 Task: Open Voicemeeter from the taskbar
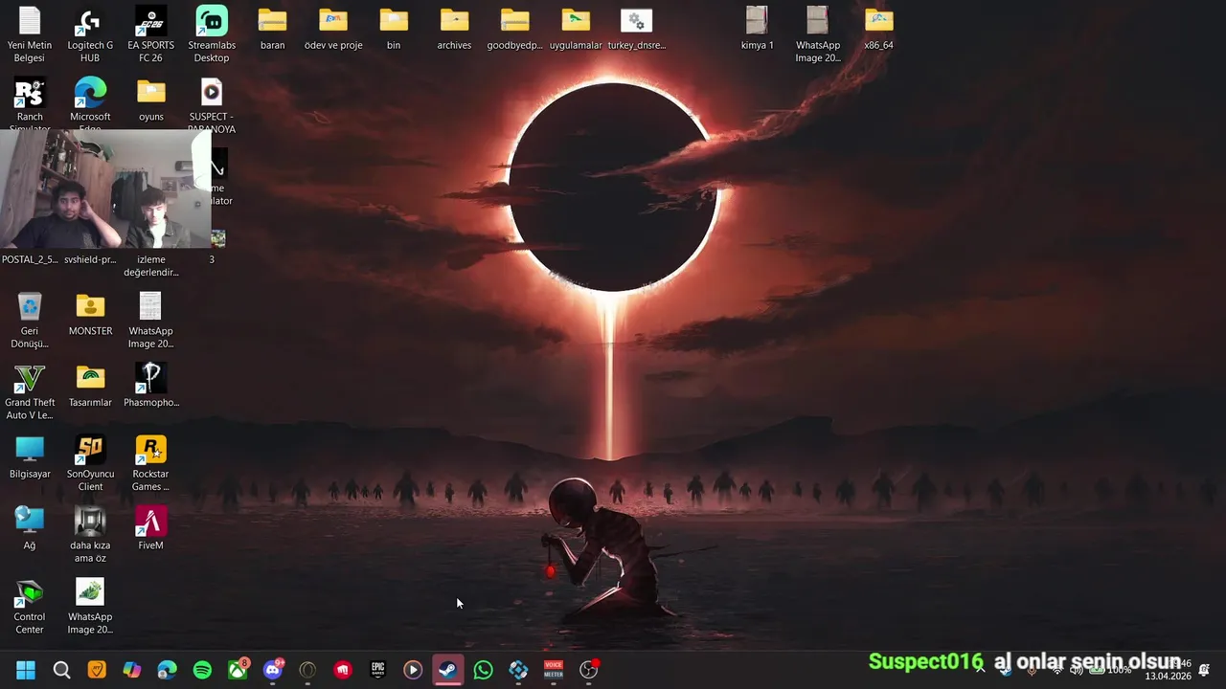point(554,670)
